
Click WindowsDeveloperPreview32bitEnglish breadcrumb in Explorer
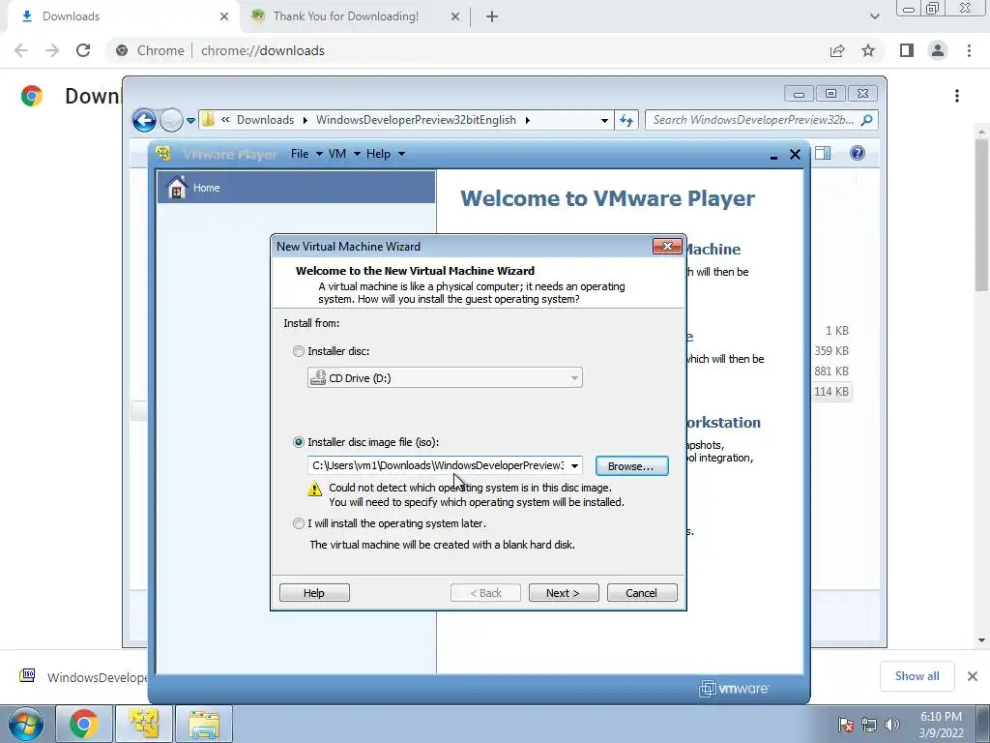[416, 120]
